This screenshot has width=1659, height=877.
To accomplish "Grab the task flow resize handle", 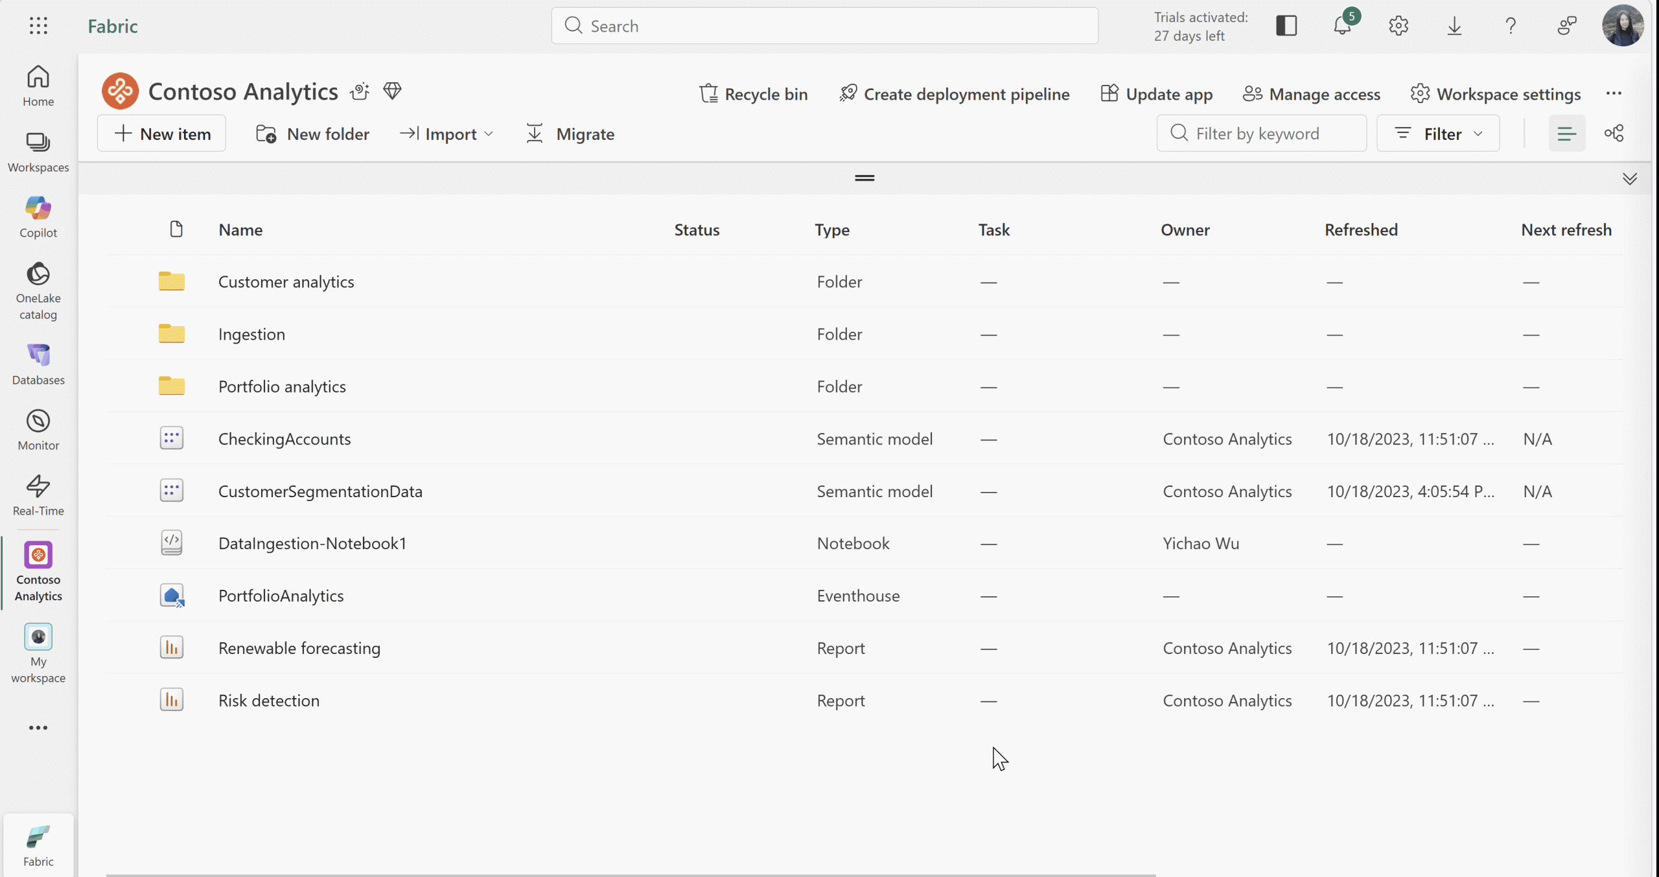I will point(864,178).
